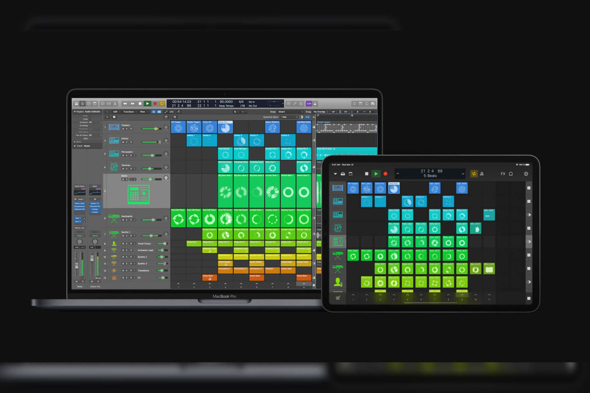The image size is (590, 393).
Task: Click the 4/4 time signature display
Action: (241, 102)
